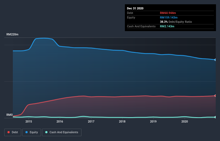Click the RM220m y-axis label
This screenshot has width=220, height=141.
tap(12, 34)
